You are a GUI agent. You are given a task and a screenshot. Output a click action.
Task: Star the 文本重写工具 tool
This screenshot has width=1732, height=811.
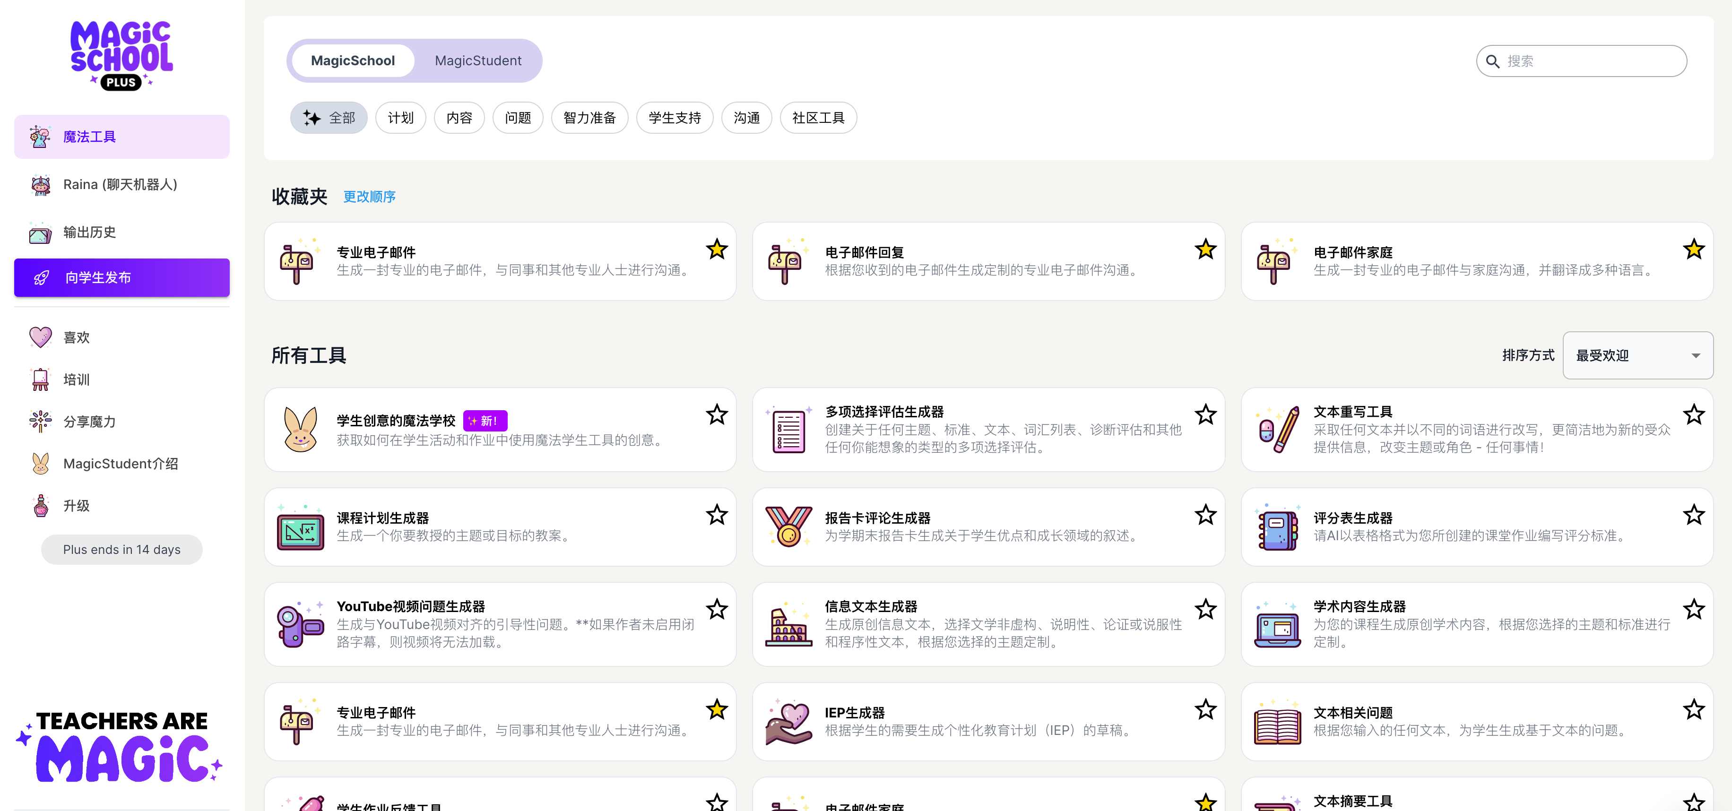pos(1693,415)
